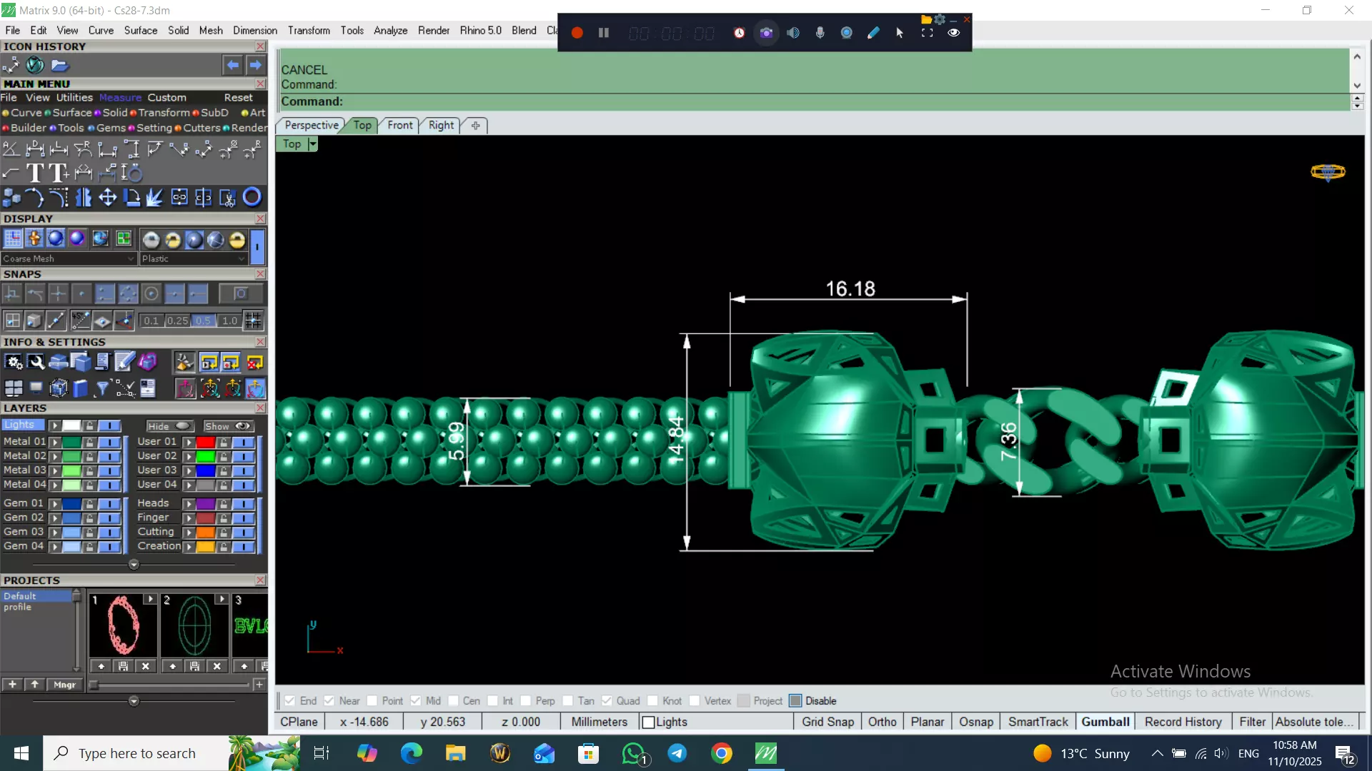Pick the large T text tool
Viewport: 1372px width, 771px height.
click(x=35, y=173)
